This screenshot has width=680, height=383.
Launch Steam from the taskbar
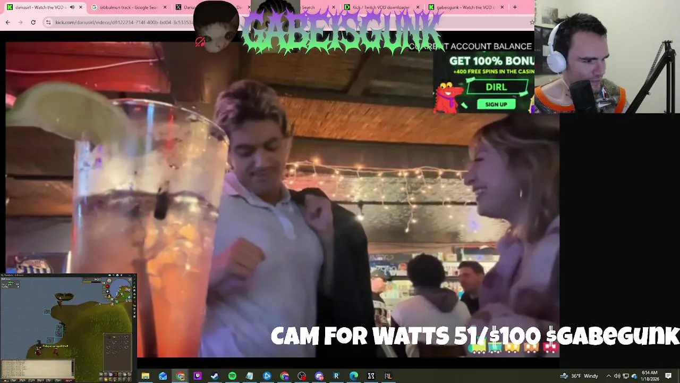(x=215, y=376)
